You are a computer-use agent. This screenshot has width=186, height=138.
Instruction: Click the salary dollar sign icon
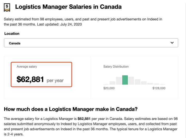click(7, 7)
